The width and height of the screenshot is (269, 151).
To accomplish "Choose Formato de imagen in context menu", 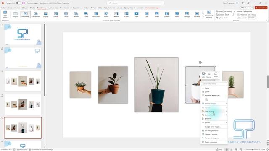I will coord(214,138).
